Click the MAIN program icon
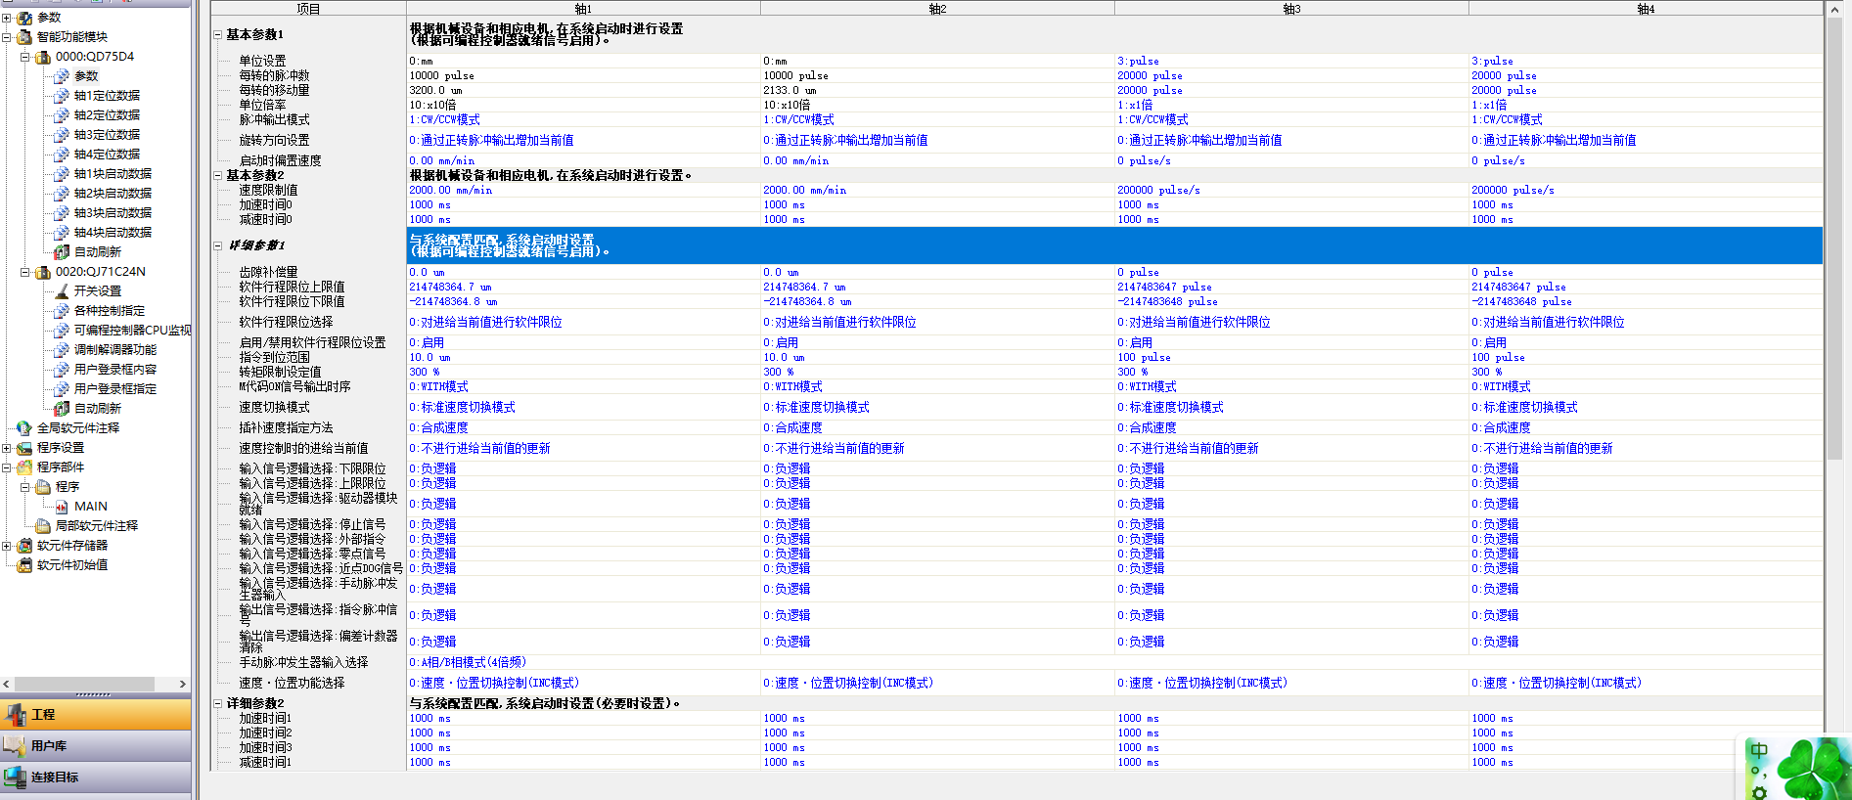Viewport: 1852px width, 800px height. 62,507
